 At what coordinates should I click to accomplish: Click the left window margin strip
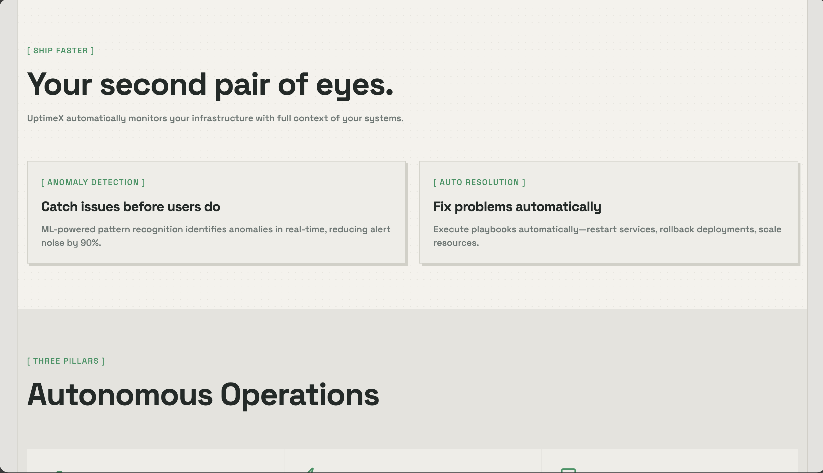(x=9, y=227)
